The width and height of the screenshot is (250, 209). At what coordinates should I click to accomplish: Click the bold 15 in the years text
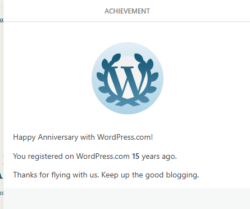tap(135, 156)
